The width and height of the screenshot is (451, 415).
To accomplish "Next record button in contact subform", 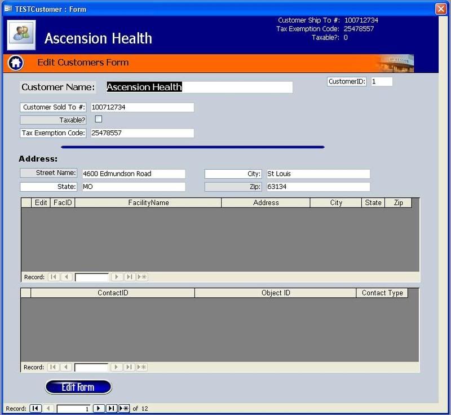I will pyautogui.click(x=116, y=367).
